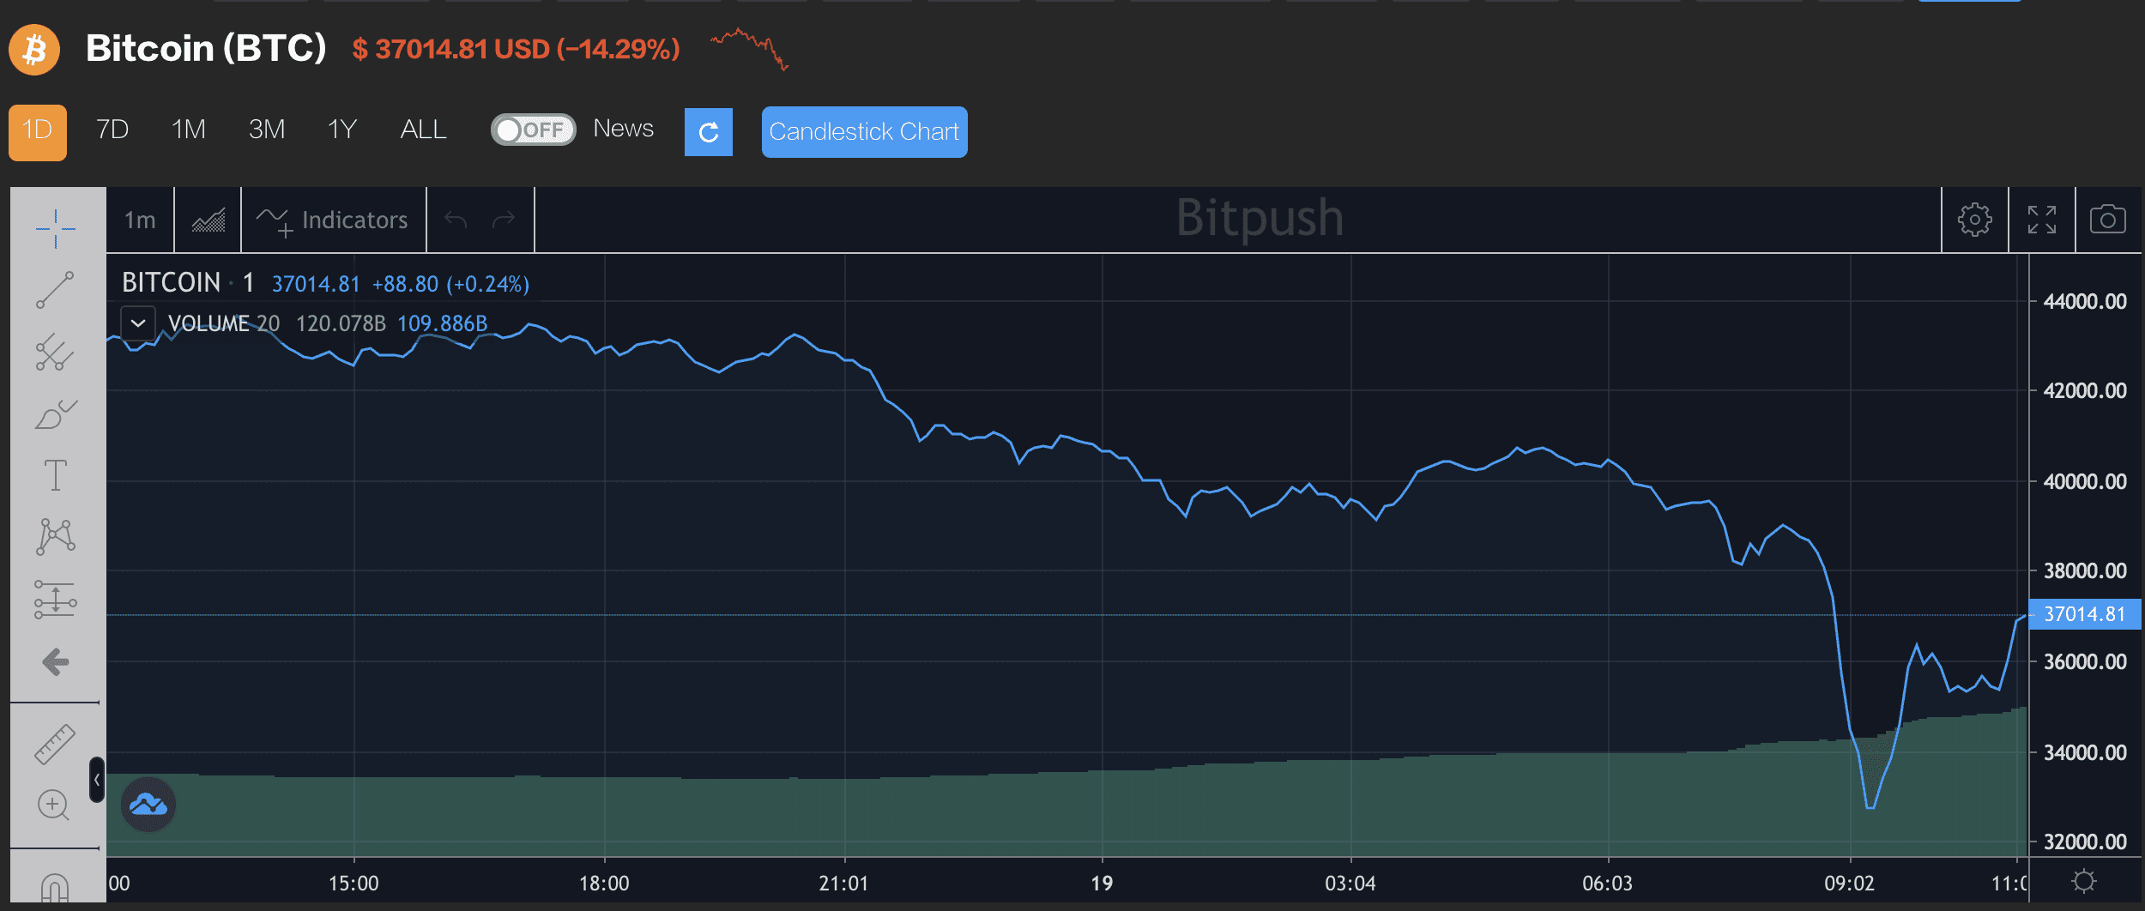
Task: Select the brush drawing tool
Action: click(x=56, y=413)
